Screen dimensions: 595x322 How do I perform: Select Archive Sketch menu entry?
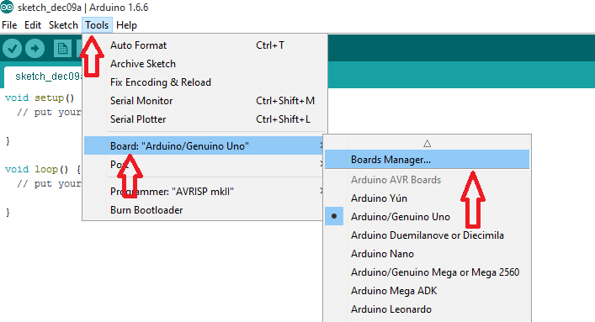tap(205, 64)
